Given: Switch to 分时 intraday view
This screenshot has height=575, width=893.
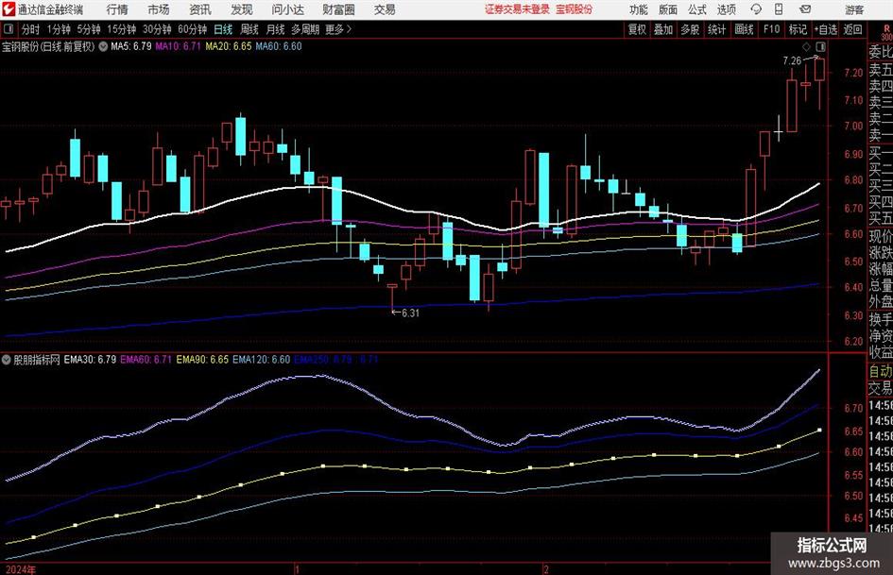Looking at the screenshot, I should [x=31, y=29].
